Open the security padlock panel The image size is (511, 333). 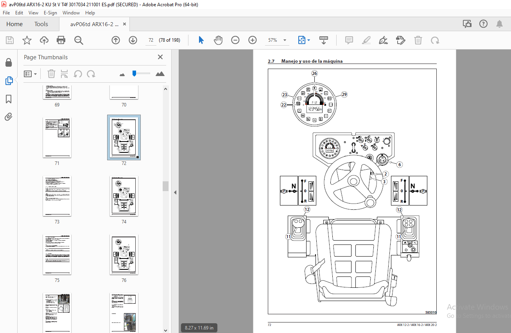pyautogui.click(x=9, y=62)
